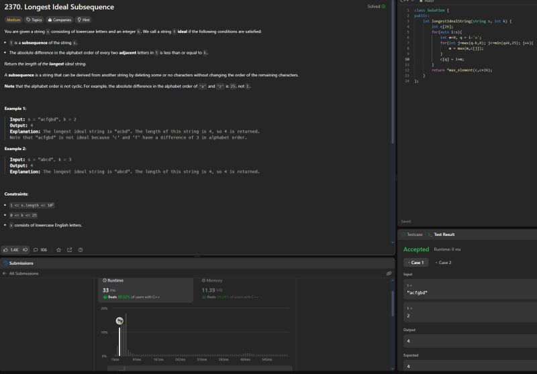The height and width of the screenshot is (374, 537).
Task: Click the Submissions panel icon
Action: 5,263
